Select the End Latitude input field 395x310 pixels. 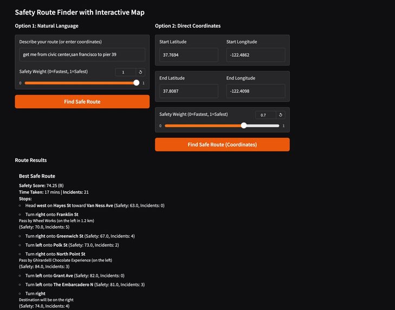point(189,91)
